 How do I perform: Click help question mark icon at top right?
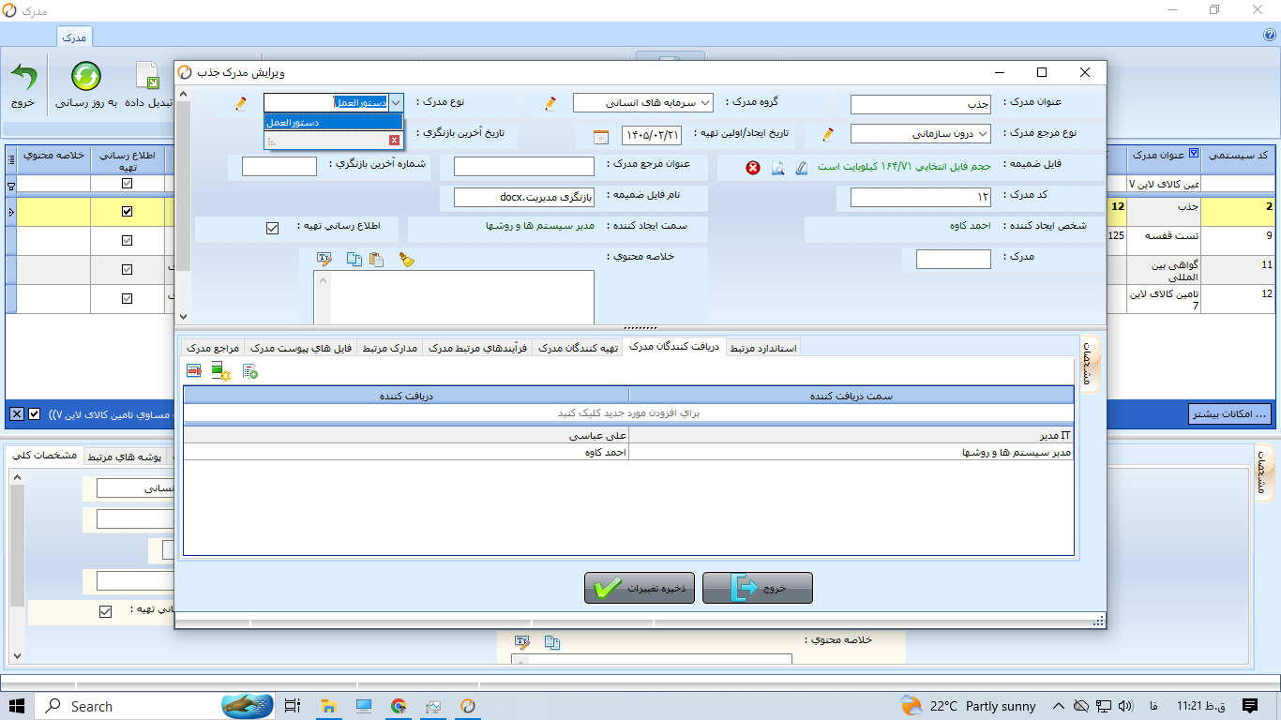pos(1270,36)
